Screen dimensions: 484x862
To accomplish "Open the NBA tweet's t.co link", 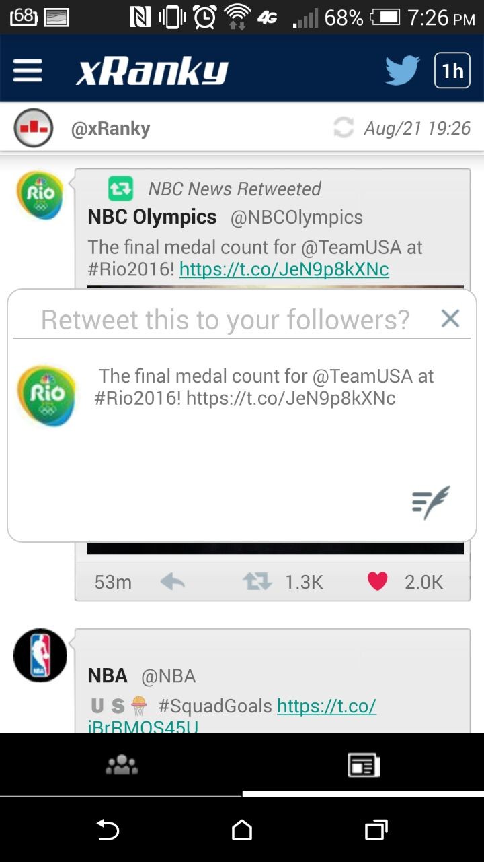I will coord(326,706).
